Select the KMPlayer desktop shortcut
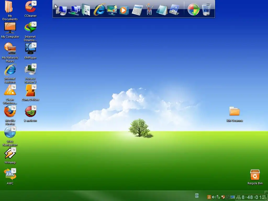This screenshot has height=201, width=268. 30,51
